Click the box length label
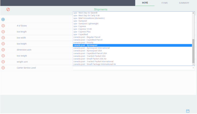 pyautogui.click(x=22, y=32)
